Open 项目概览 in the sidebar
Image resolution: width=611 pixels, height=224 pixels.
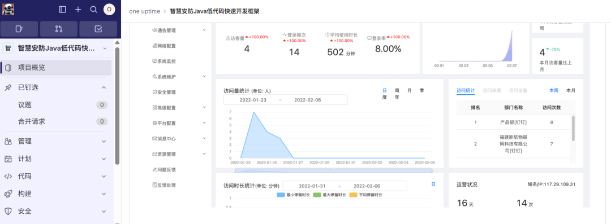click(56, 68)
